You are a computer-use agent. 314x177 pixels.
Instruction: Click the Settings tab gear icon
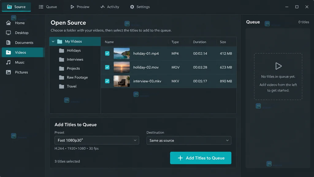(132, 7)
